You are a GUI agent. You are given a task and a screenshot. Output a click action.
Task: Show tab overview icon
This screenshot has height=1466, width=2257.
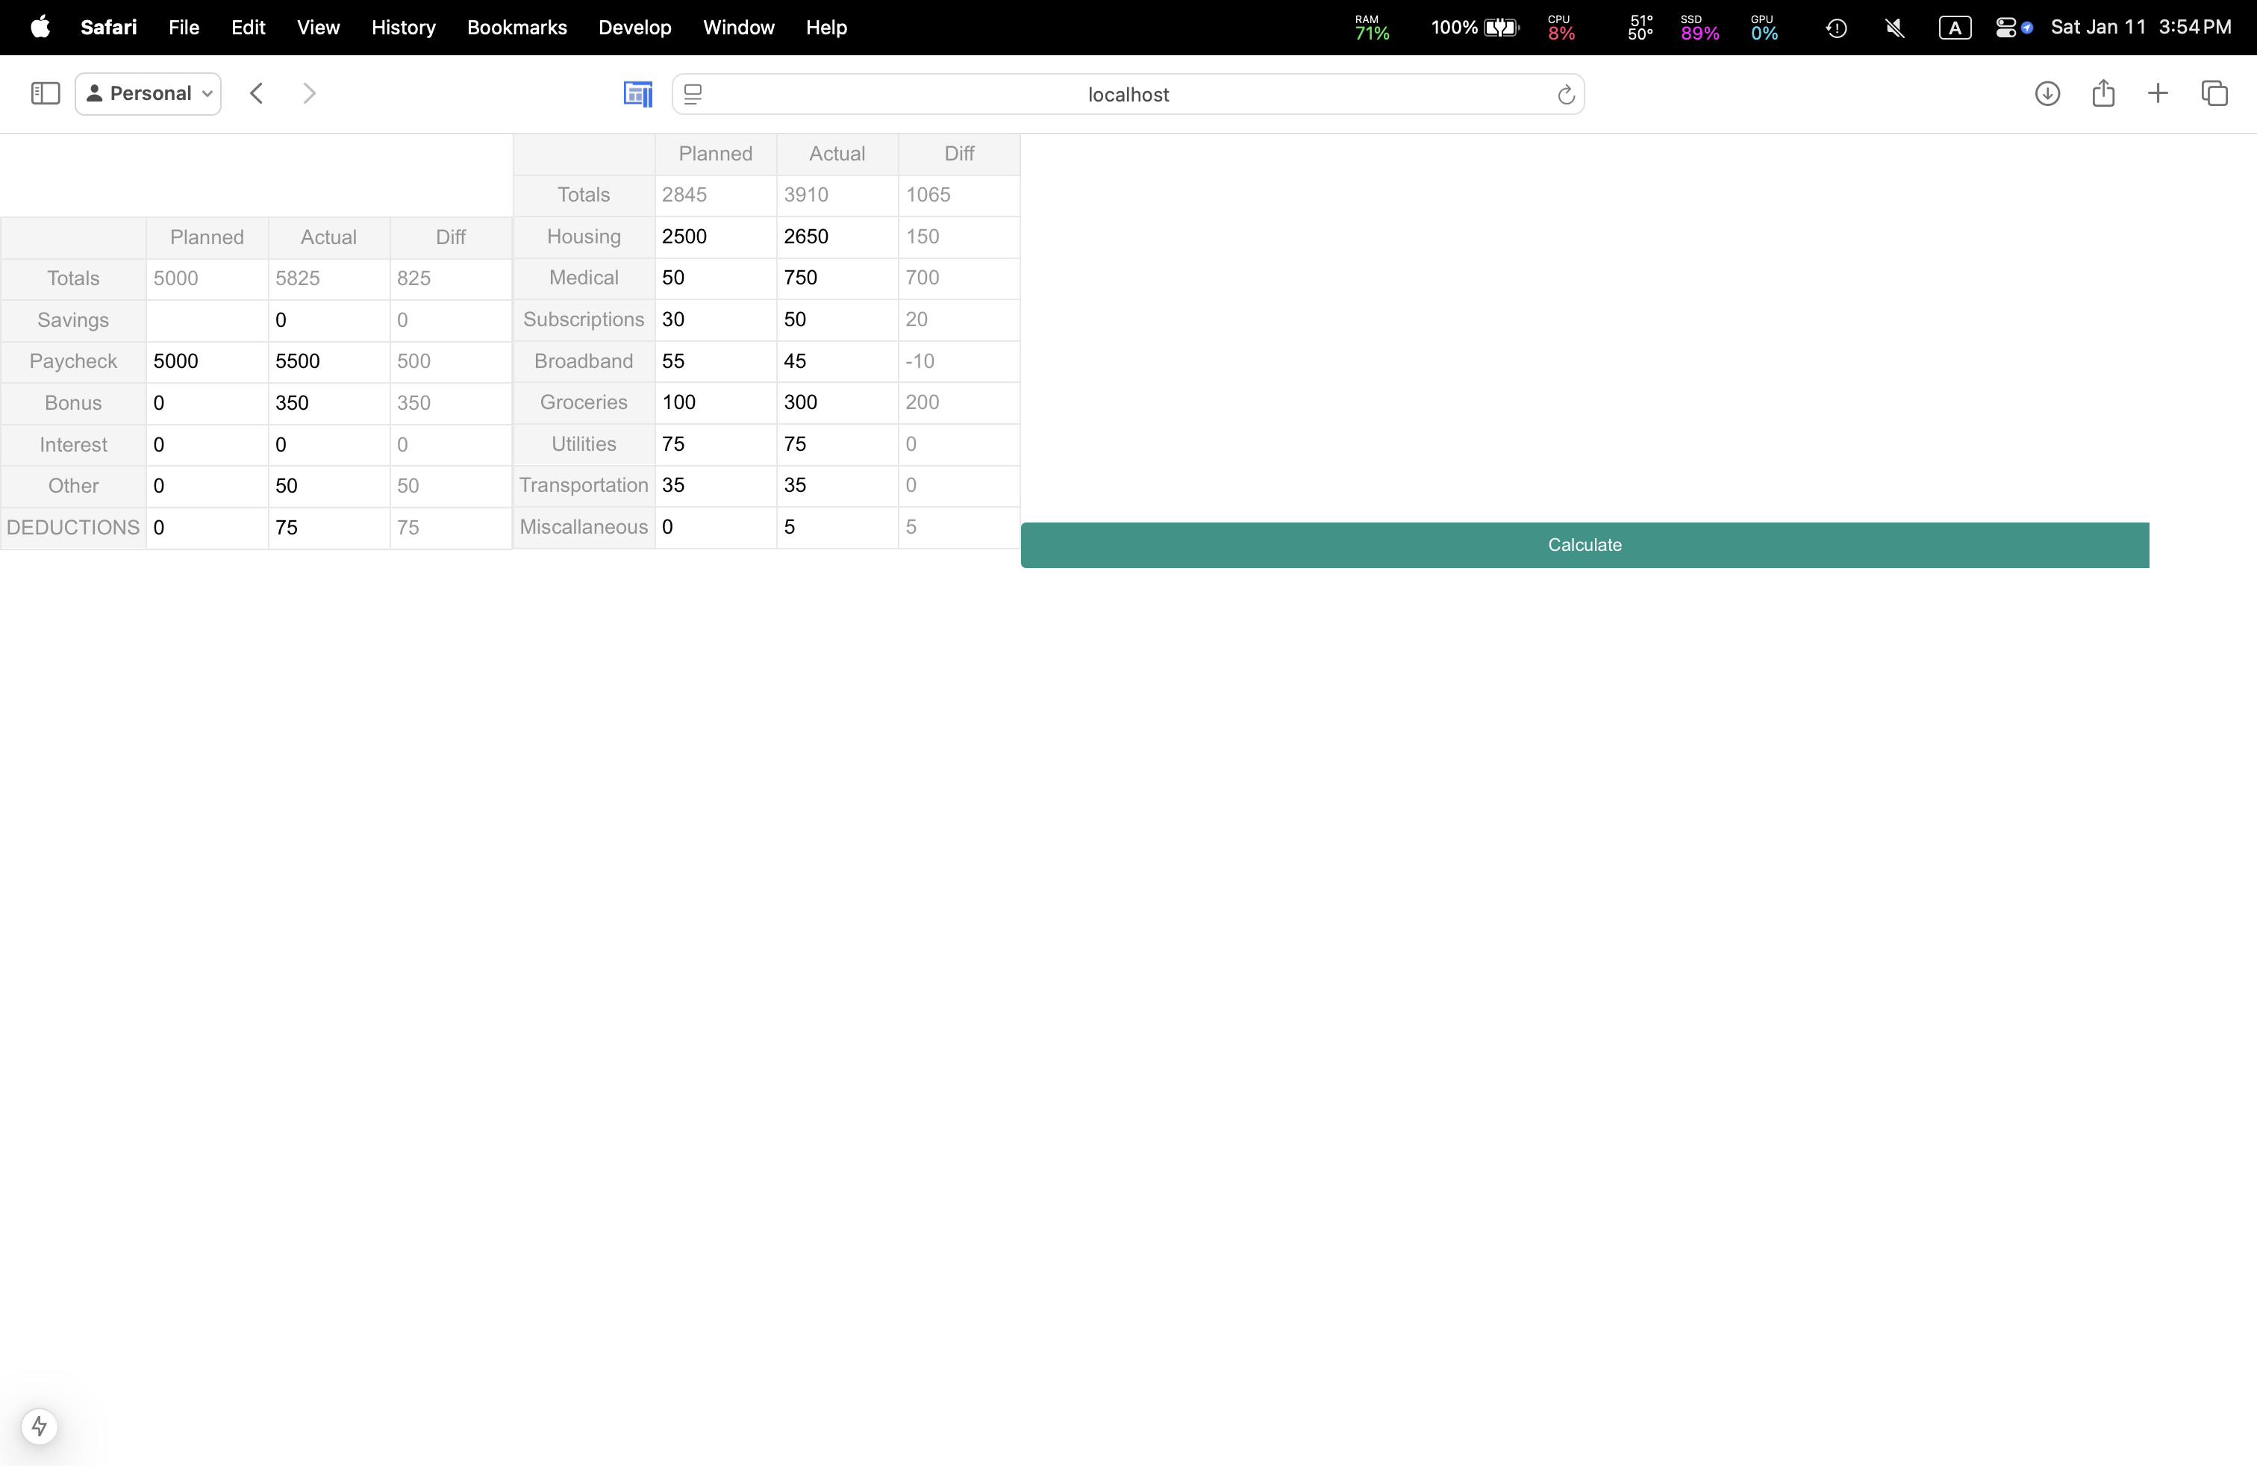[x=2214, y=93]
